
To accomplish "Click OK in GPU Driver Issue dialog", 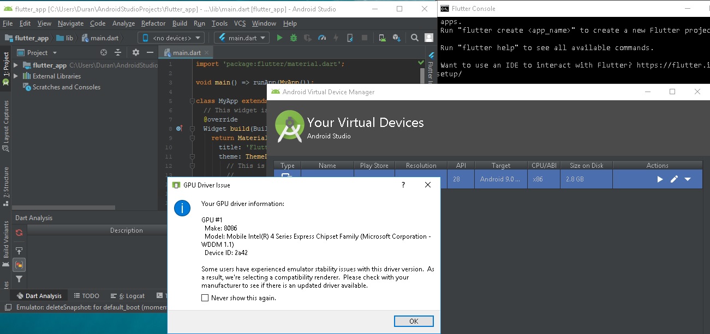I will (414, 321).
